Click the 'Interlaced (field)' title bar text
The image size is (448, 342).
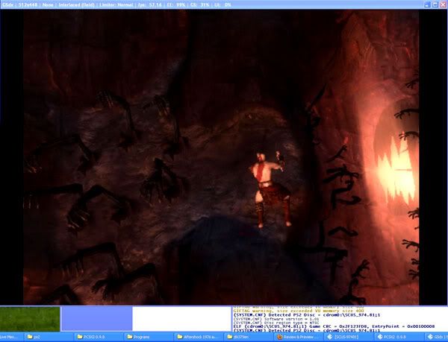[77, 5]
